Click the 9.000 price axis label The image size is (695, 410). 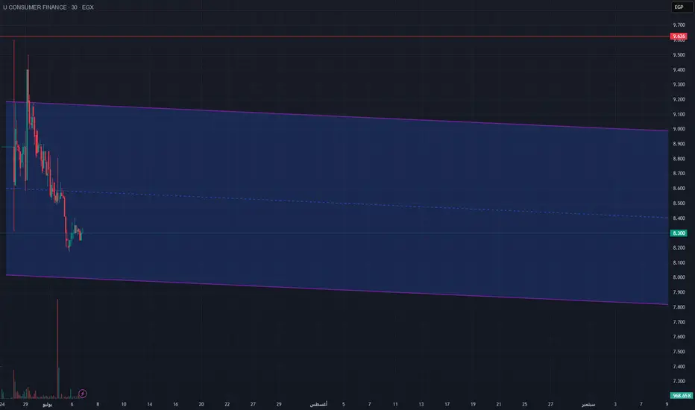(679, 129)
